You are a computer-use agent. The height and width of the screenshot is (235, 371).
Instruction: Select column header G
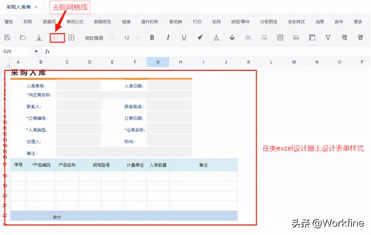pos(158,62)
